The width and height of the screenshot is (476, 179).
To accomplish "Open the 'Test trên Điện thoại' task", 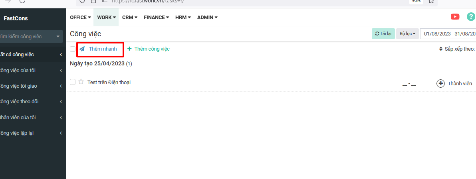I will coord(109,83).
